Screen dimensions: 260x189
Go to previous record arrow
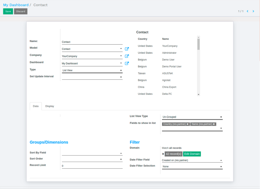click(x=248, y=11)
